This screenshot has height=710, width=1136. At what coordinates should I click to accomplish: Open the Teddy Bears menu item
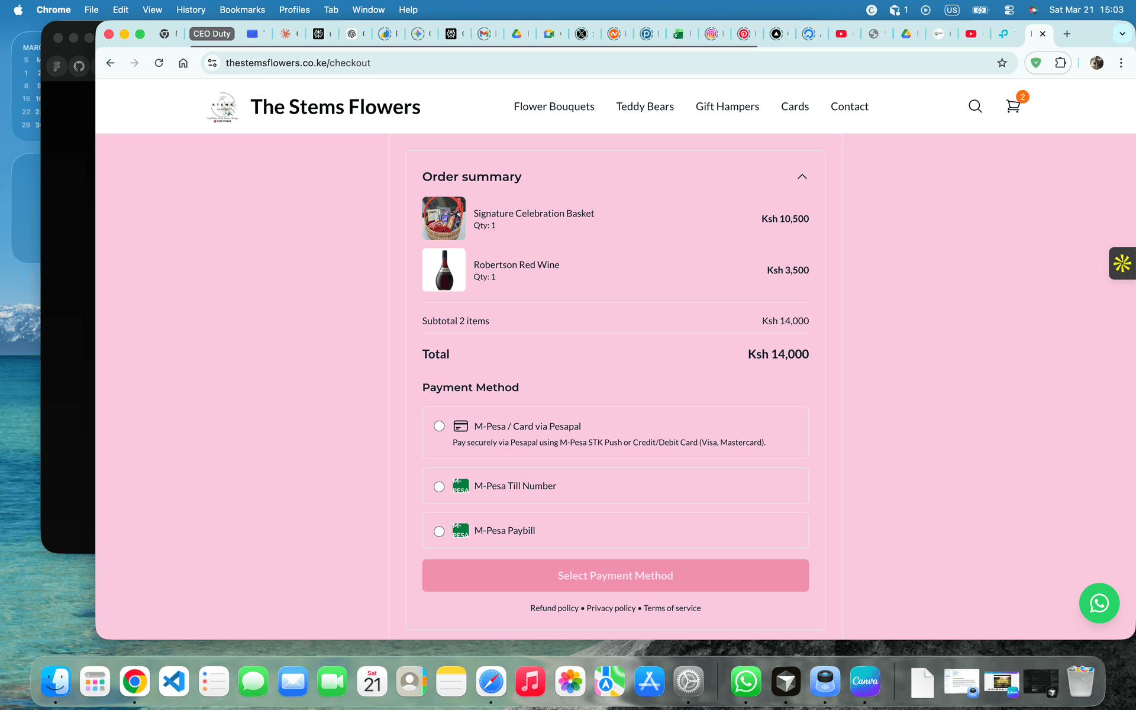point(645,106)
